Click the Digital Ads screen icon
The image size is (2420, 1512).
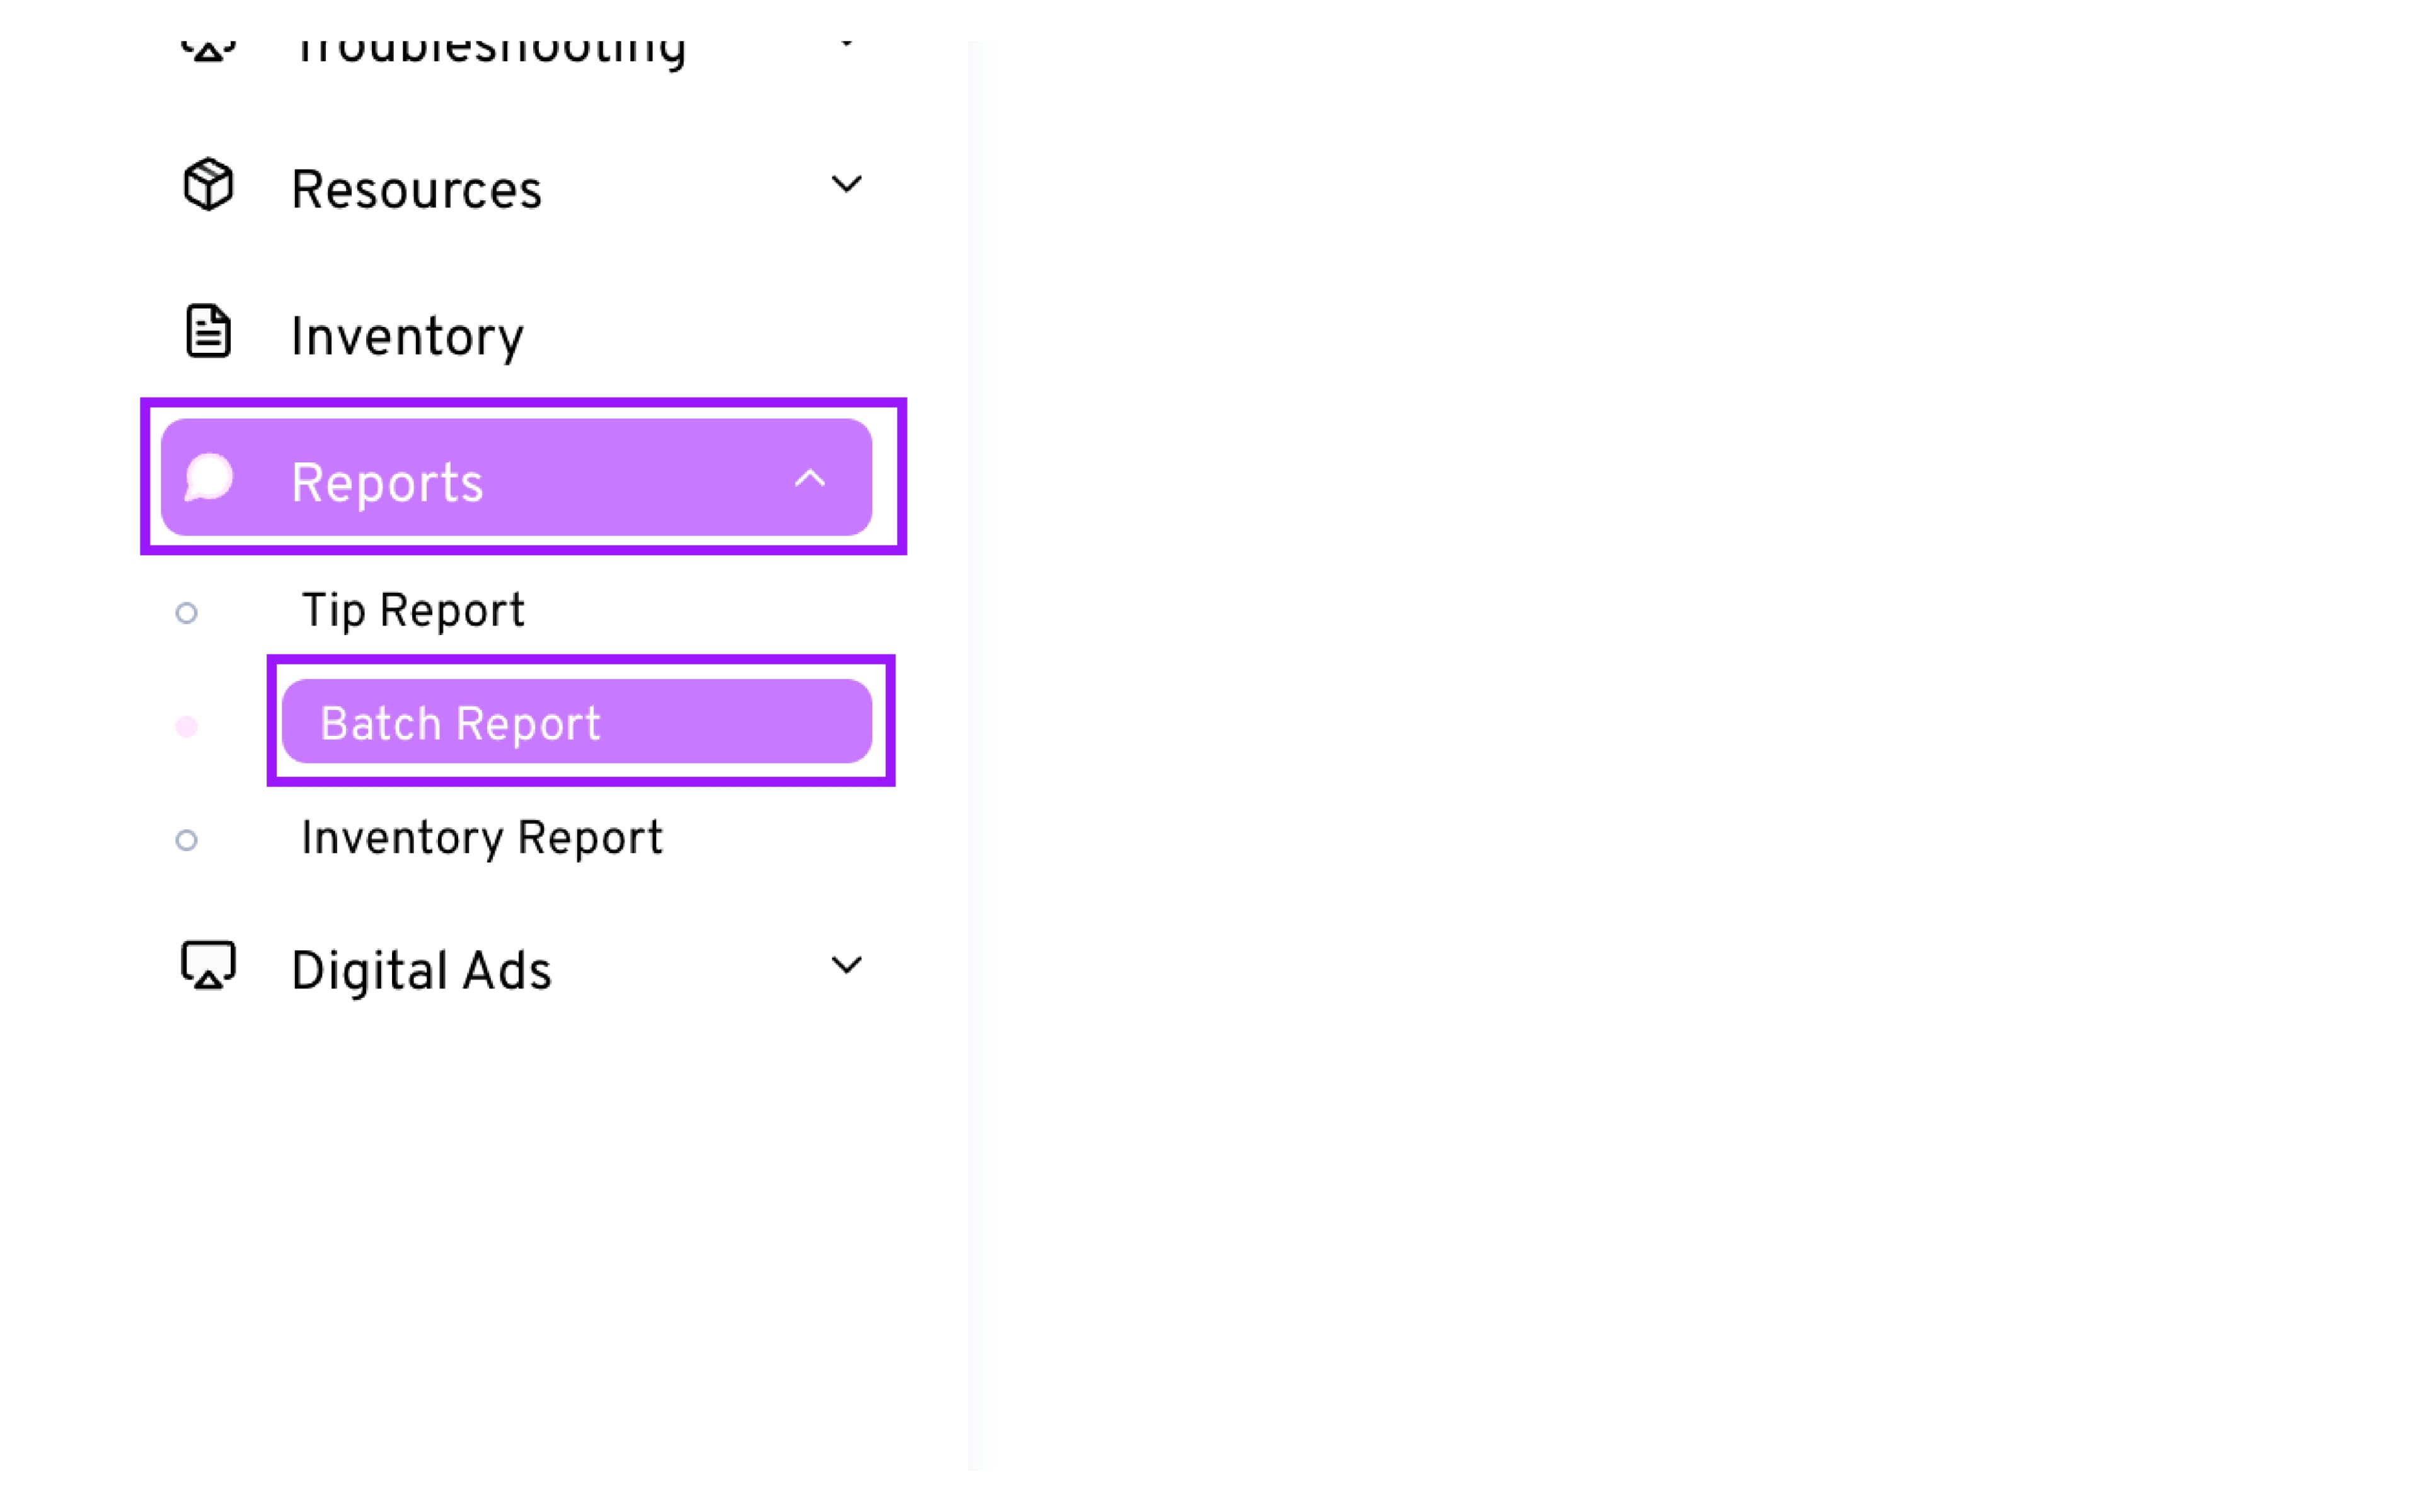(x=208, y=966)
